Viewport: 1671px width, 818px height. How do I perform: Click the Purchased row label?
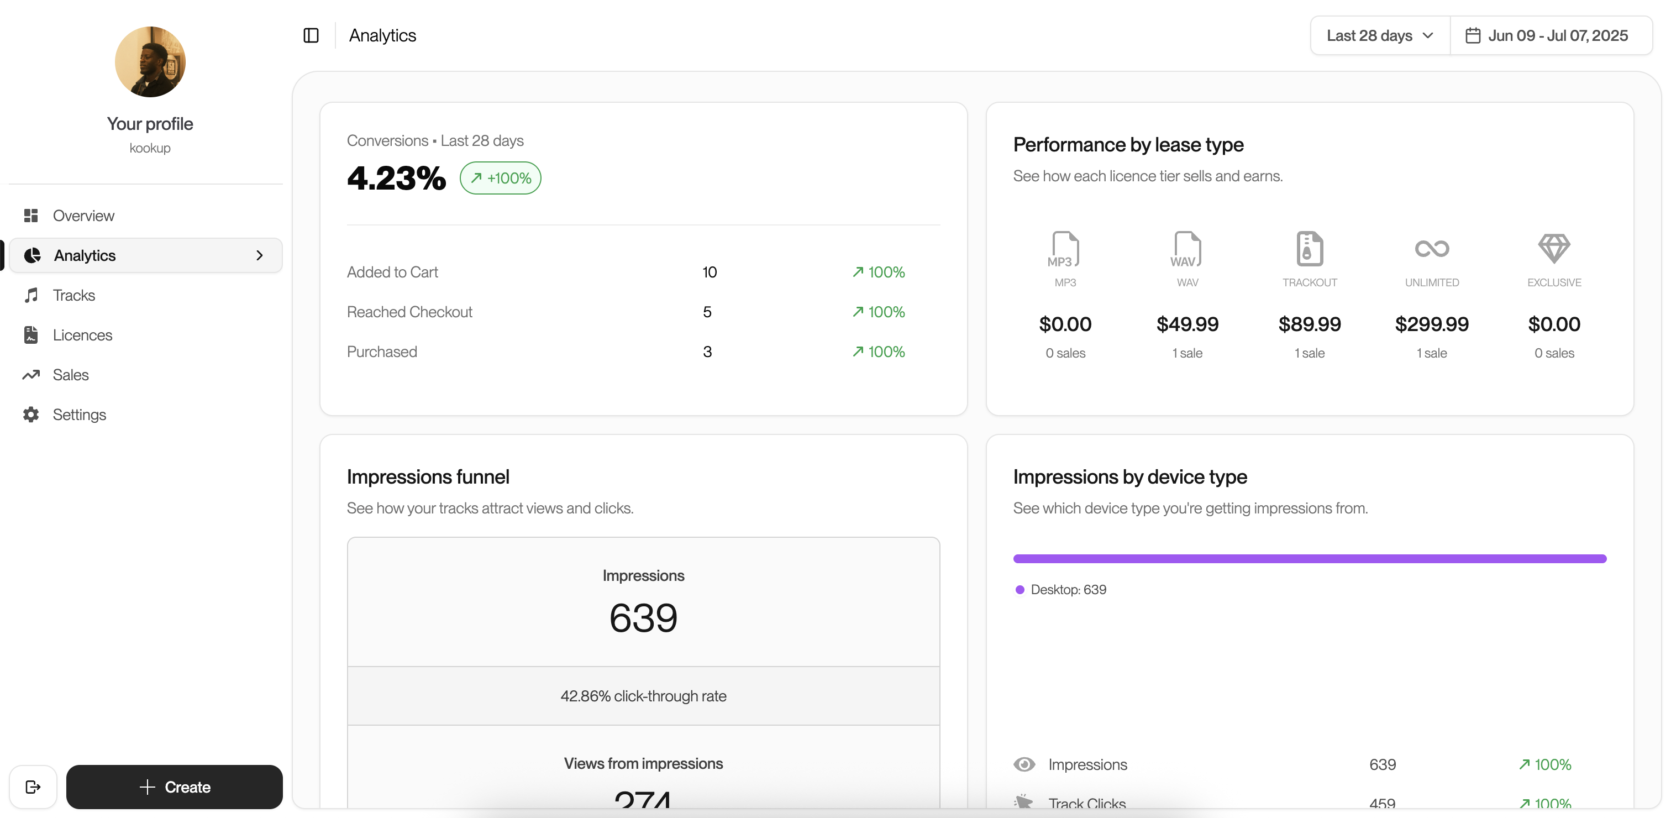(381, 352)
